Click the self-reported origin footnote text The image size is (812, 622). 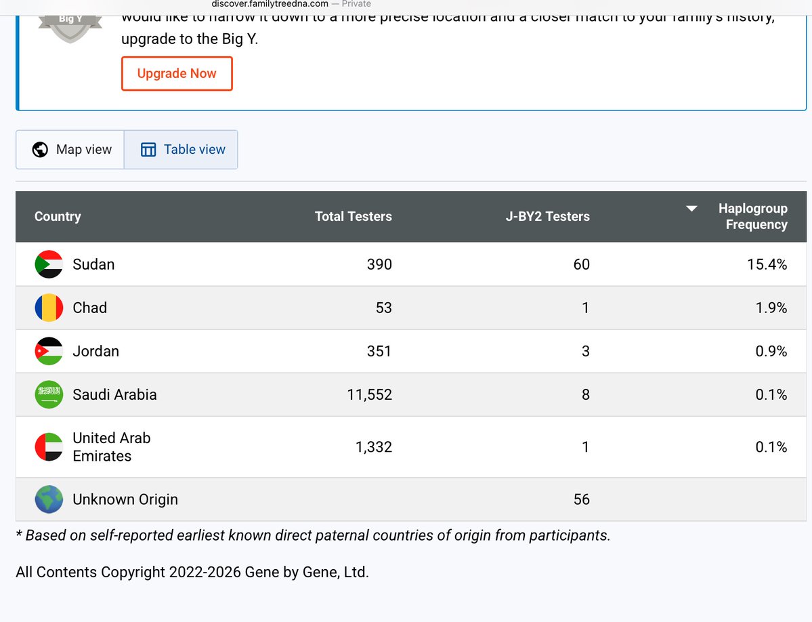[x=314, y=535]
